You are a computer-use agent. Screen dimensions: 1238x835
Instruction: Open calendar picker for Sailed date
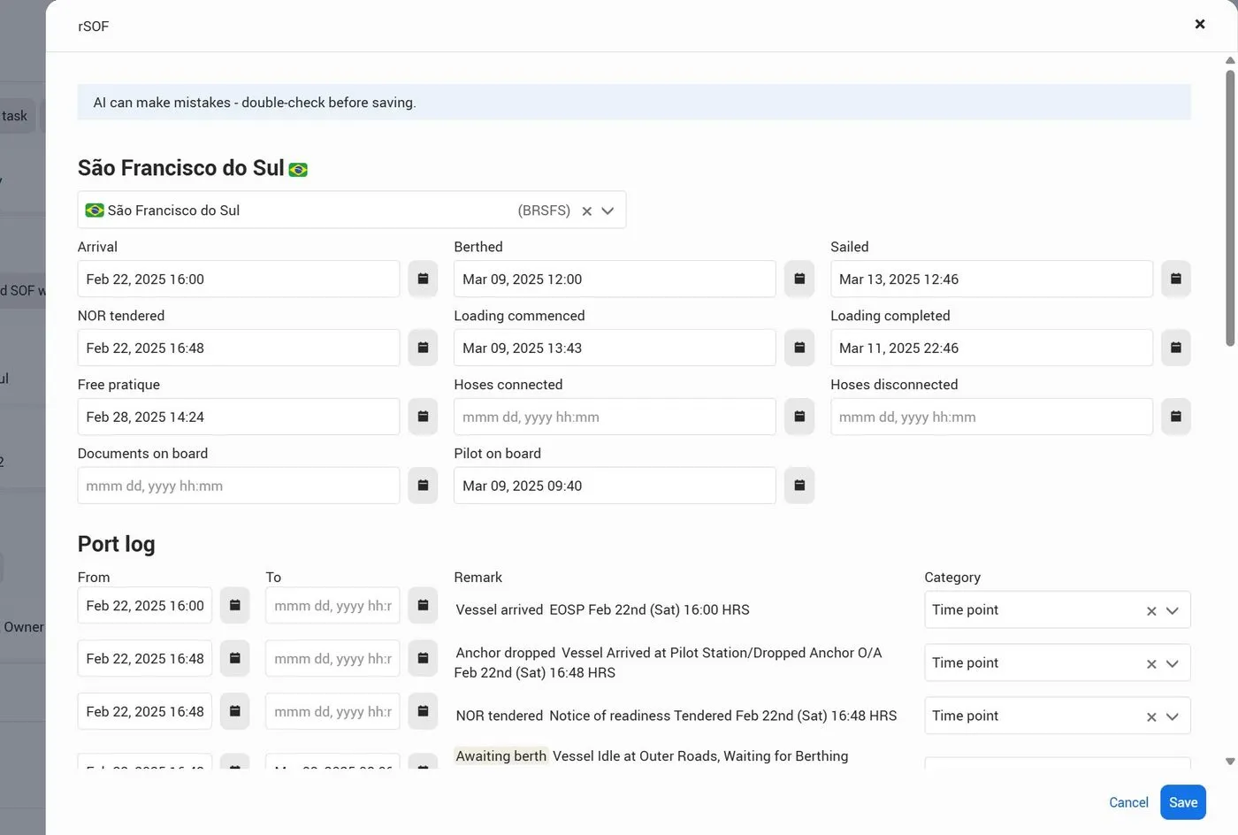[x=1176, y=279]
